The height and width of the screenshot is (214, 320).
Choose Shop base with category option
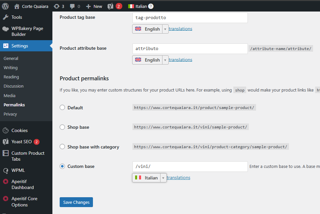[62, 147]
